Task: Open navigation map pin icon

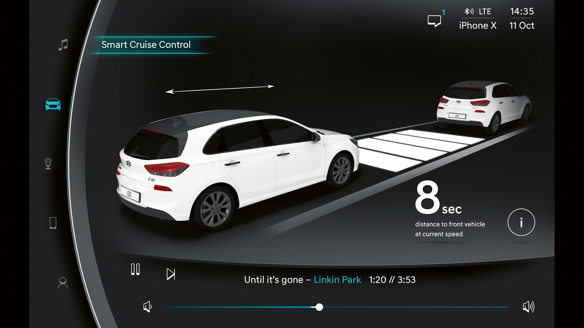Action: 48,163
